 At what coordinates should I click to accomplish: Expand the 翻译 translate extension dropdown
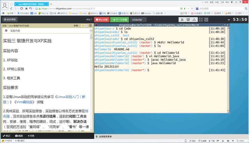coord(222,13)
